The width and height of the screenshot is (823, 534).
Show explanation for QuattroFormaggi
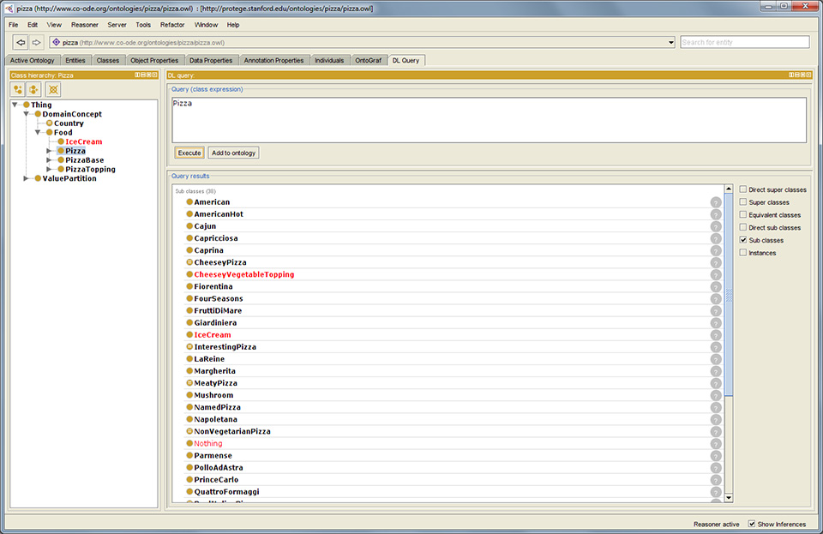coord(716,492)
